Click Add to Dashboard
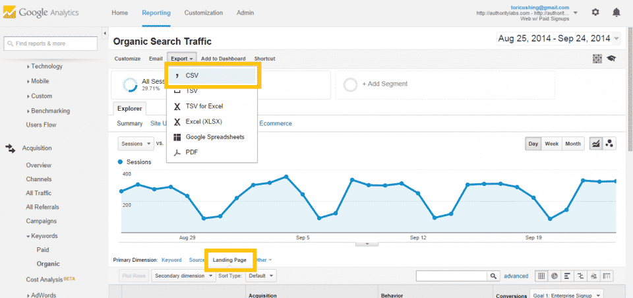The height and width of the screenshot is (298, 633). (x=224, y=59)
